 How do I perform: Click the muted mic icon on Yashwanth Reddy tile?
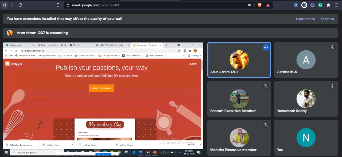coord(333,86)
